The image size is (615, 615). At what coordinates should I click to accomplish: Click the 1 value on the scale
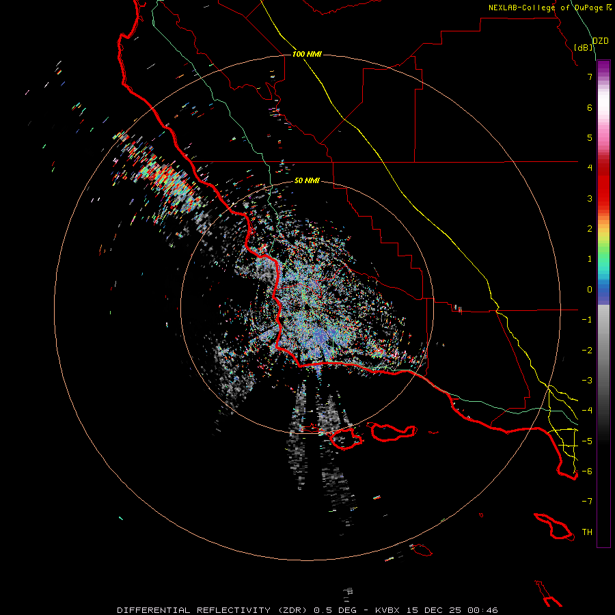coord(590,259)
